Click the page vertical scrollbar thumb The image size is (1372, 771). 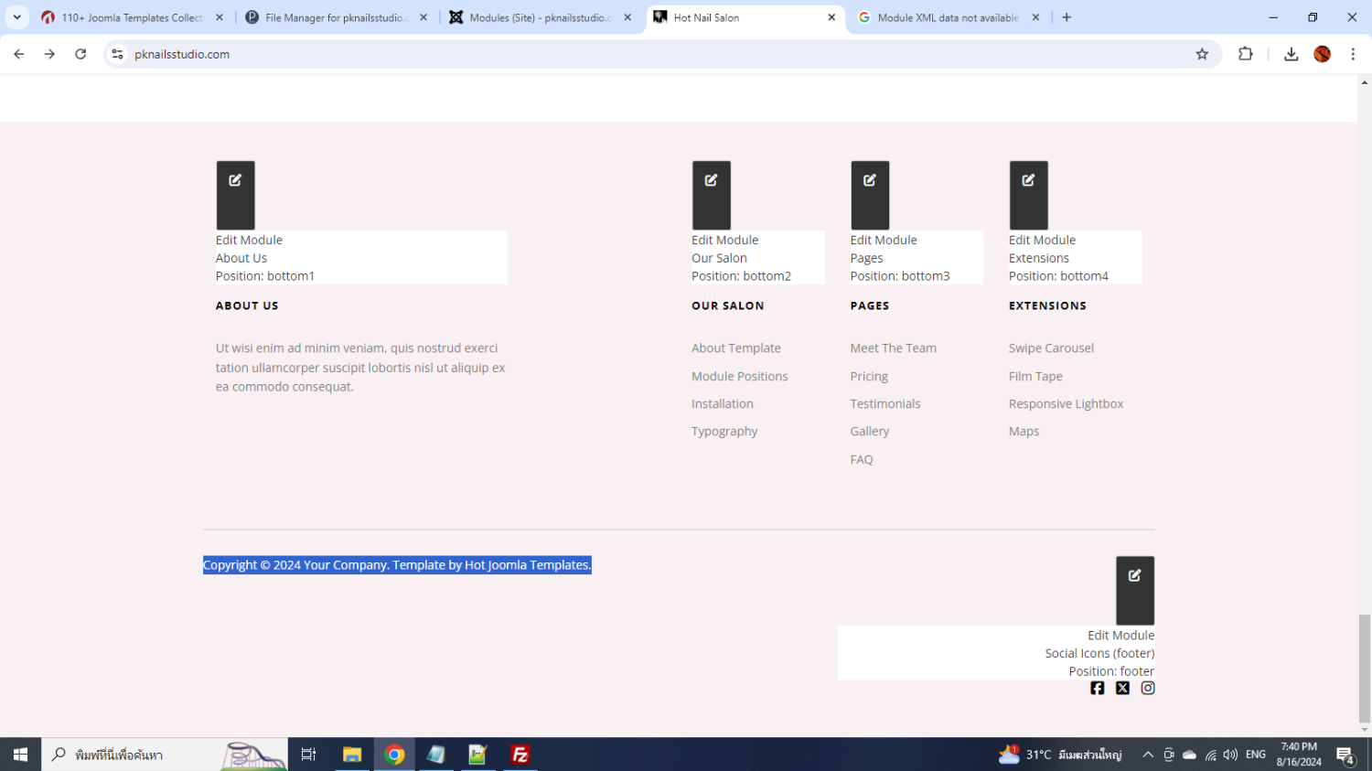click(x=1365, y=669)
